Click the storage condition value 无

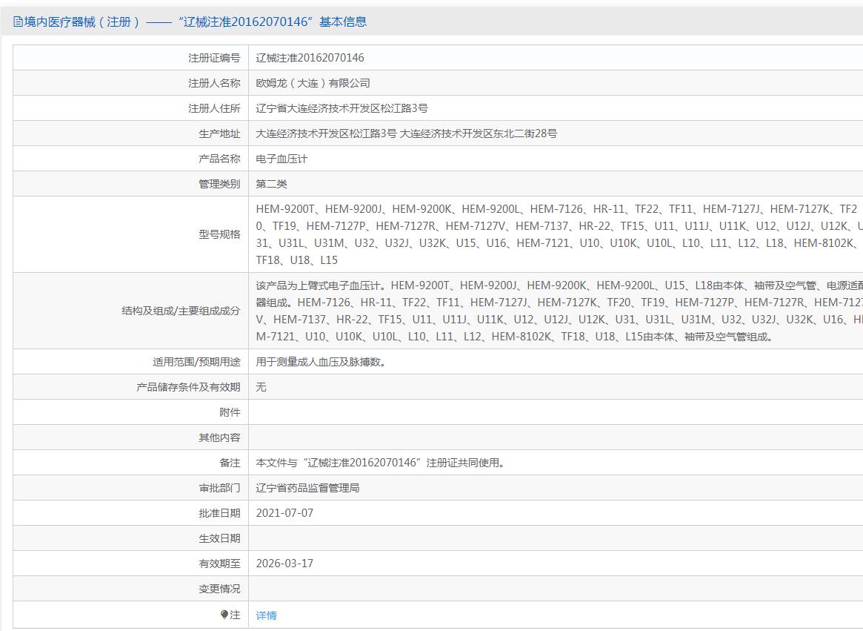tap(261, 387)
